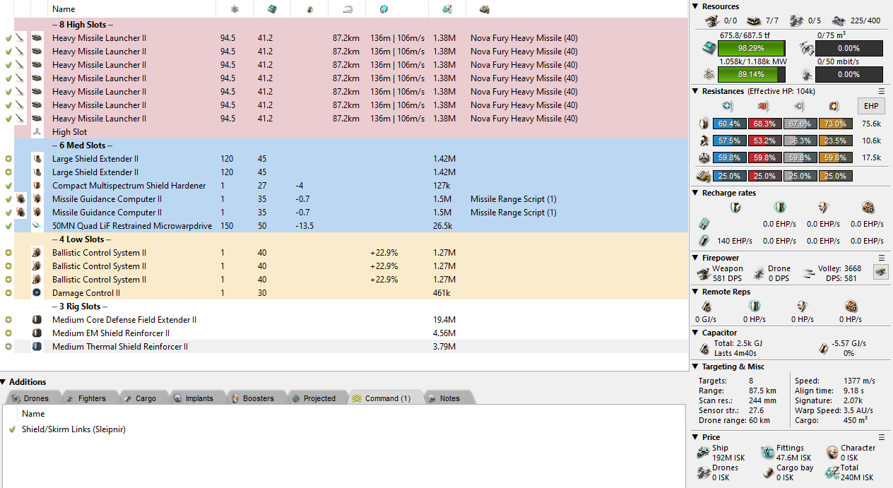Open the Resistances panel options menu

pyautogui.click(x=881, y=91)
